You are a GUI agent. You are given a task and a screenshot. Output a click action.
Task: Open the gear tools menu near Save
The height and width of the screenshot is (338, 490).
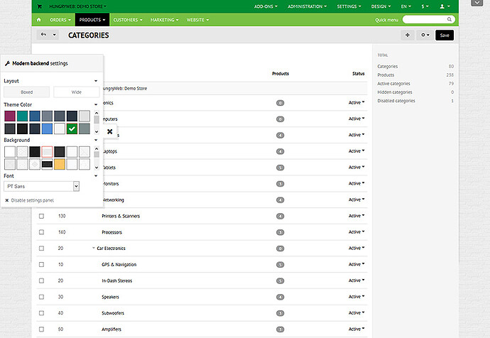point(425,35)
